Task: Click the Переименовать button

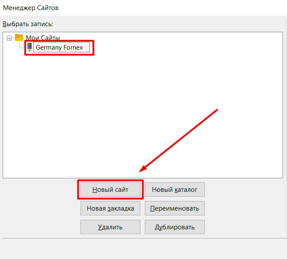Action: pos(175,208)
